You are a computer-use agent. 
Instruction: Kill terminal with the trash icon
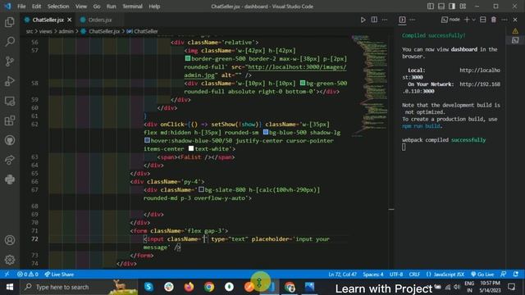[494, 20]
